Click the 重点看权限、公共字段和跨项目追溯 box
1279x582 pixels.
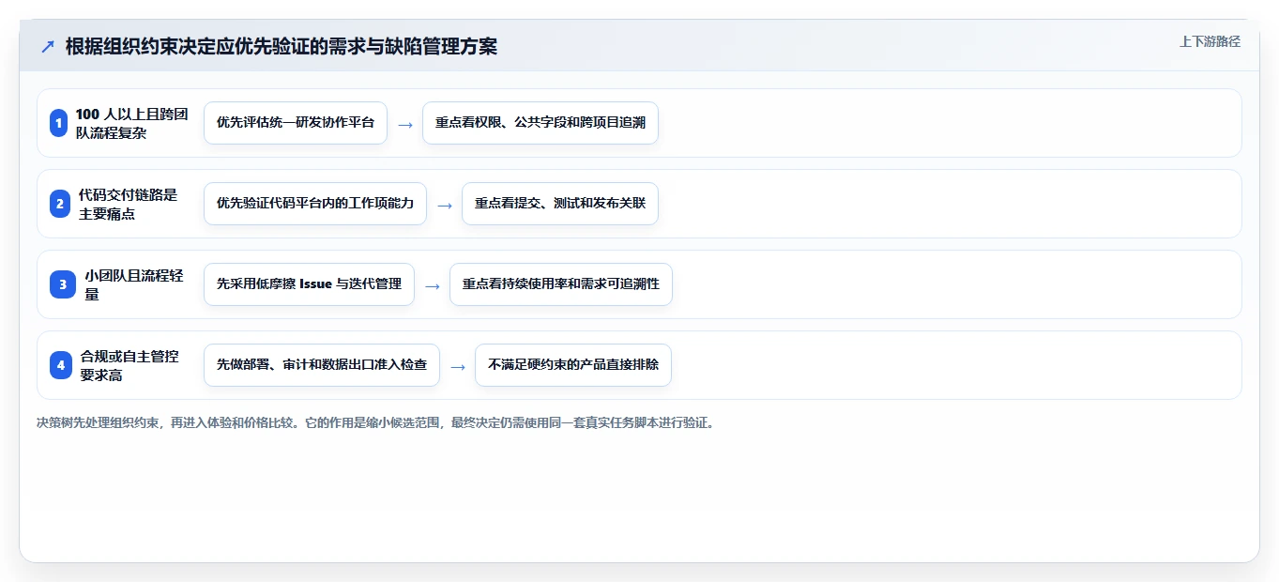click(541, 123)
